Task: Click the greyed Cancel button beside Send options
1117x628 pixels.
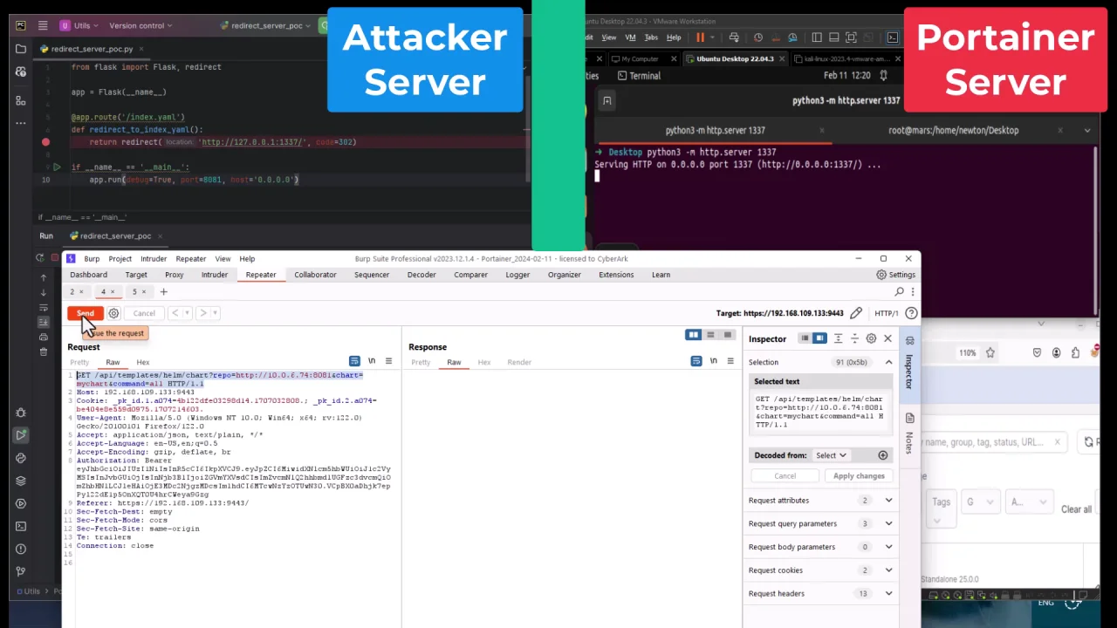Action: point(144,313)
